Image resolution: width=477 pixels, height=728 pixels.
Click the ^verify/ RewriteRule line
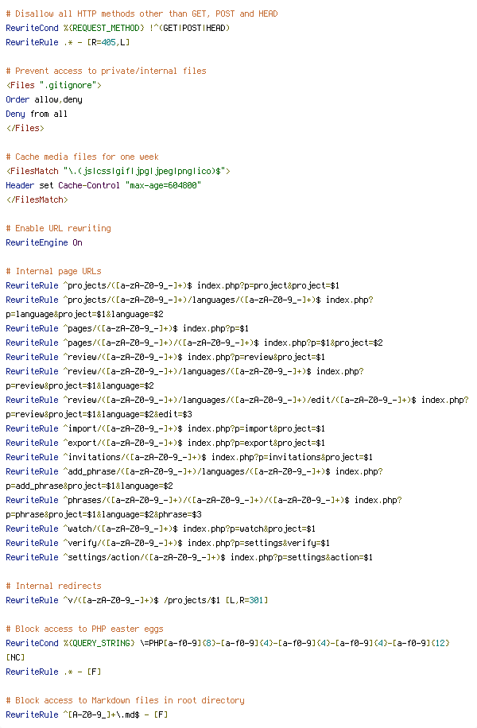(168, 543)
